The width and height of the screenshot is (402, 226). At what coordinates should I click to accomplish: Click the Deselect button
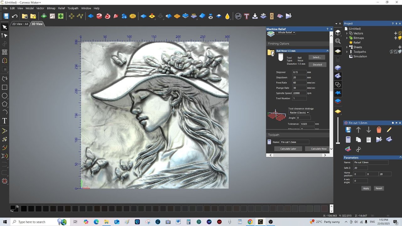coord(318,65)
